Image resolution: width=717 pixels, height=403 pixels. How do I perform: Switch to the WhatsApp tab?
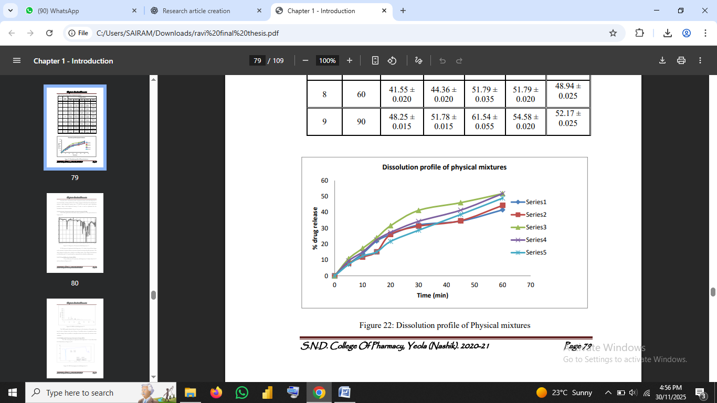click(79, 10)
